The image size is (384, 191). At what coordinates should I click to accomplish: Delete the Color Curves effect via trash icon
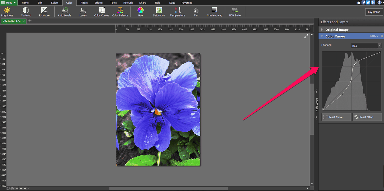(x=382, y=36)
